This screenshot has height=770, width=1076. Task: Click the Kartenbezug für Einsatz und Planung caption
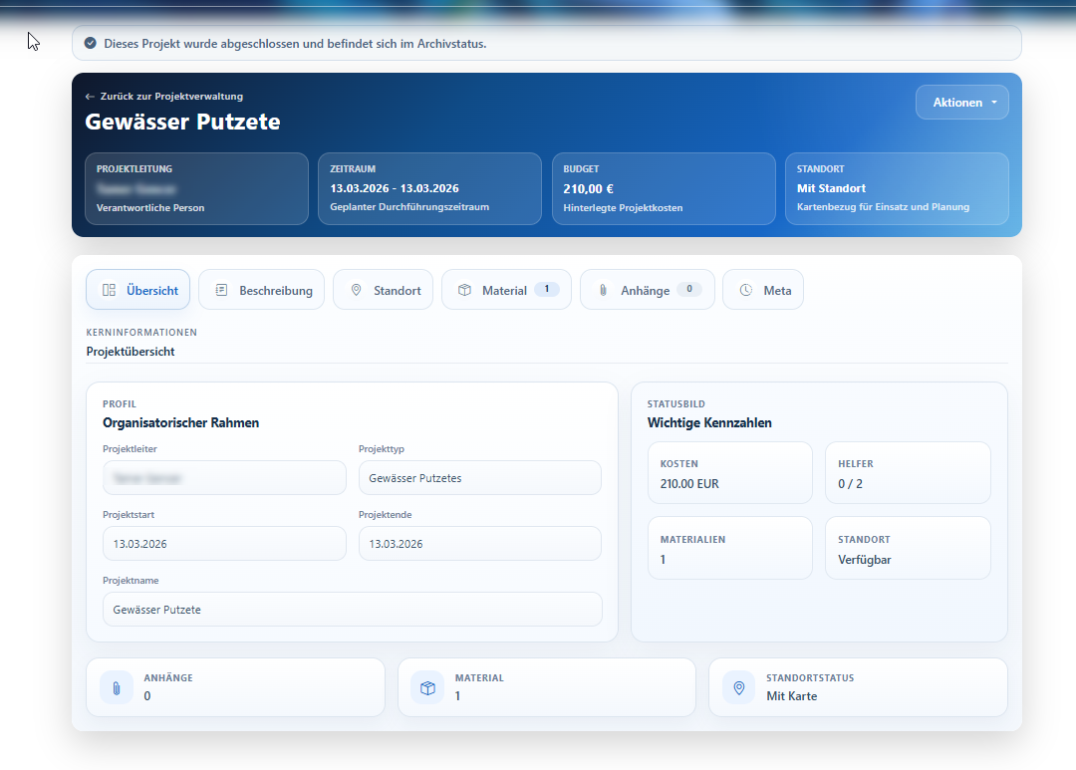883,207
